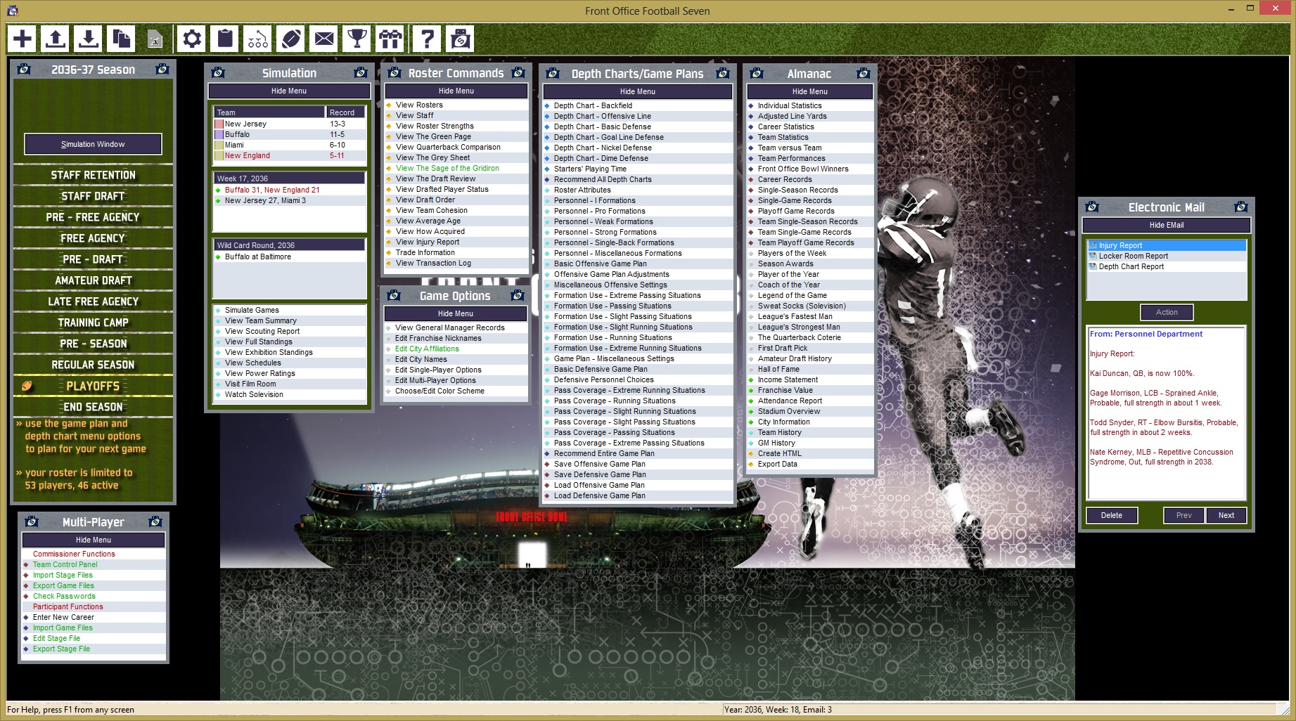1296x721 pixels.
Task: Click Next to view the following email
Action: tap(1226, 515)
